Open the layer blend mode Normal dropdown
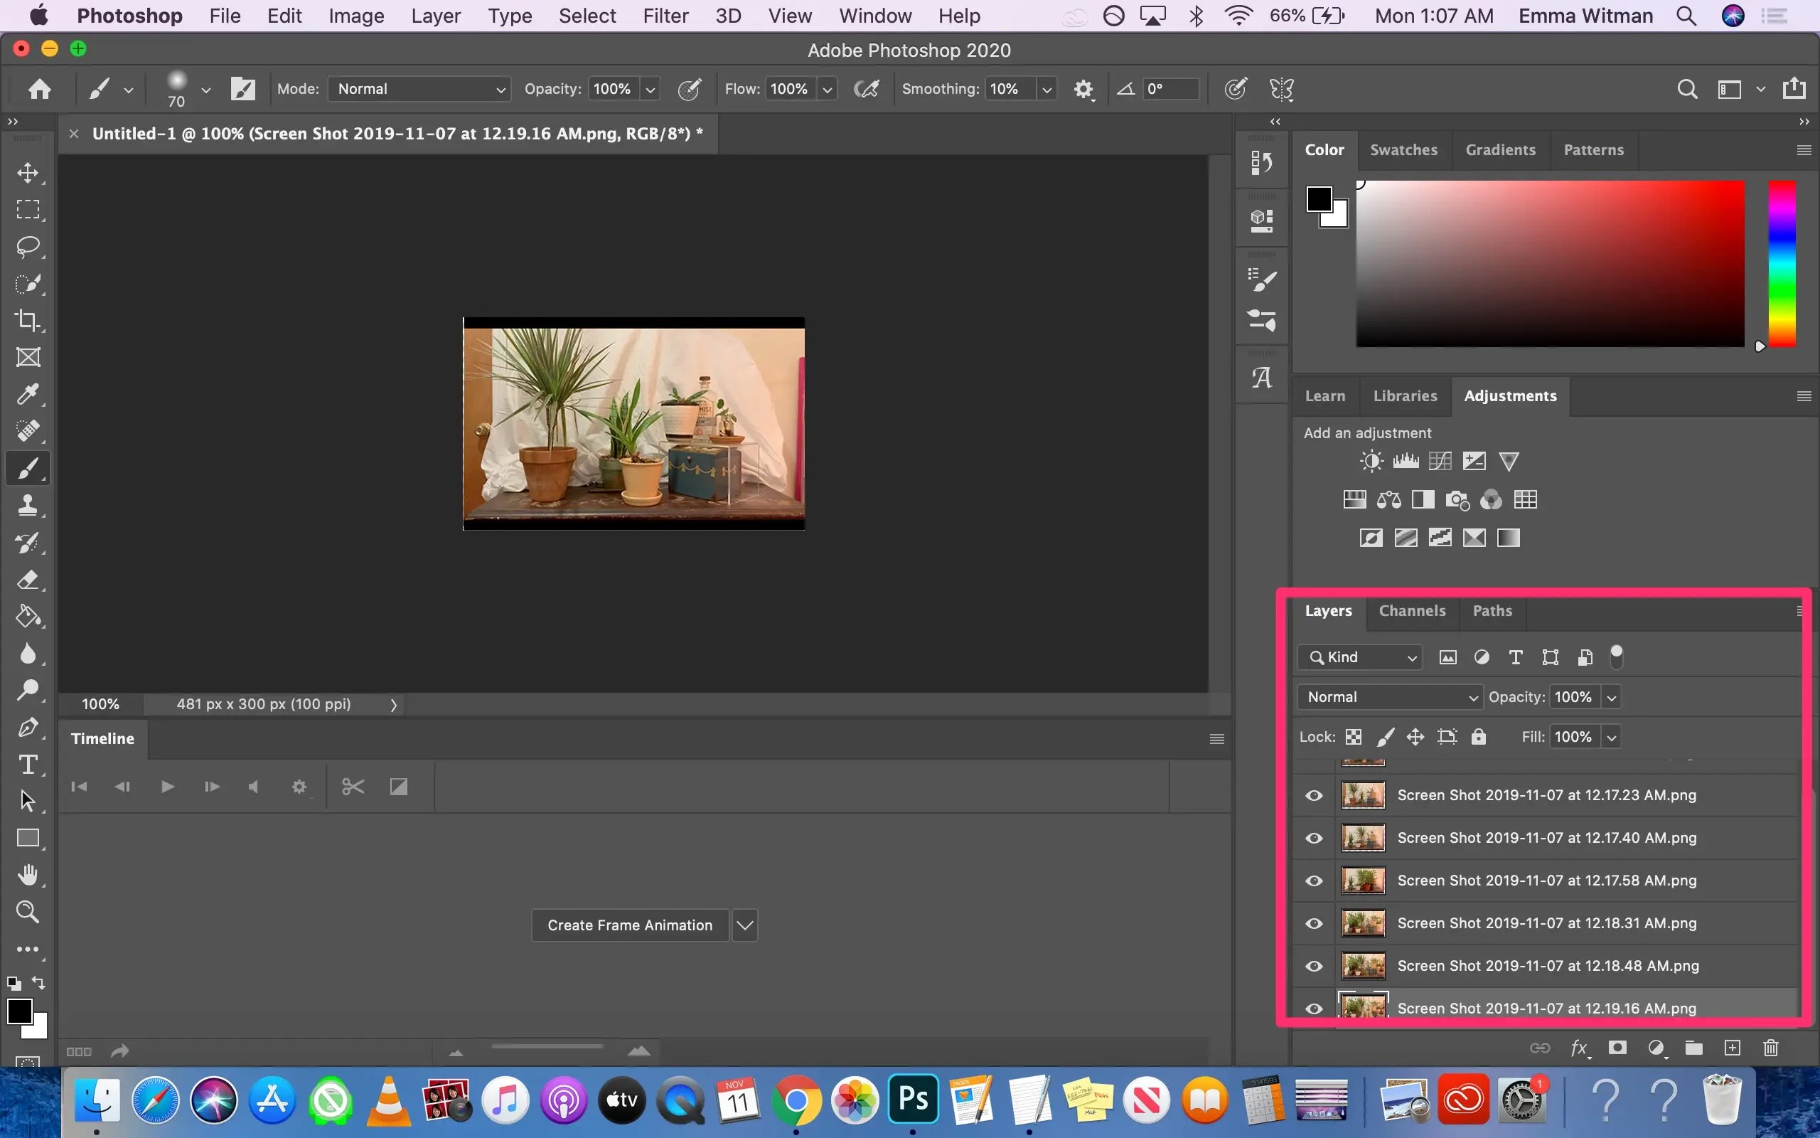1820x1138 pixels. [x=1390, y=697]
